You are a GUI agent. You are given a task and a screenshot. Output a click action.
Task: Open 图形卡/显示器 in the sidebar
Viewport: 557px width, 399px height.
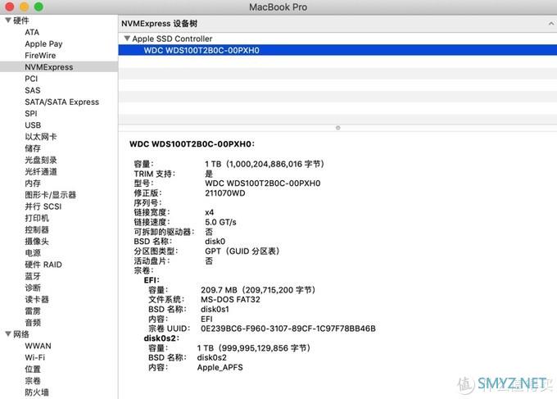click(50, 195)
